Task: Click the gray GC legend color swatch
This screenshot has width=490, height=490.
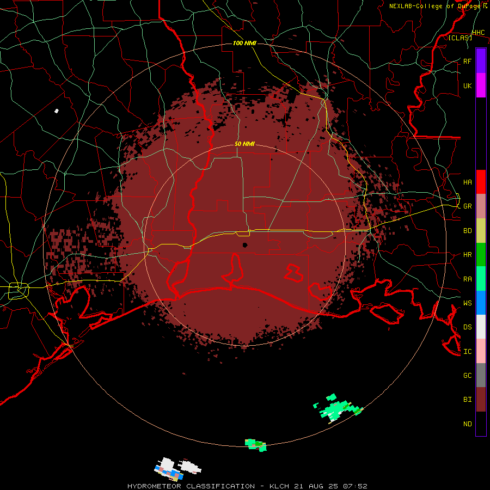Action: coord(481,375)
